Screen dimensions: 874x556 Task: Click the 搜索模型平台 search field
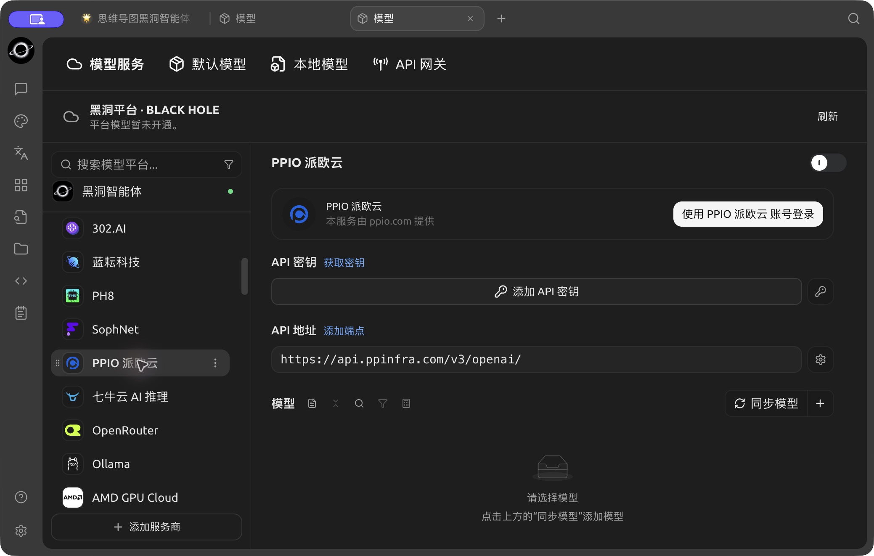point(146,164)
